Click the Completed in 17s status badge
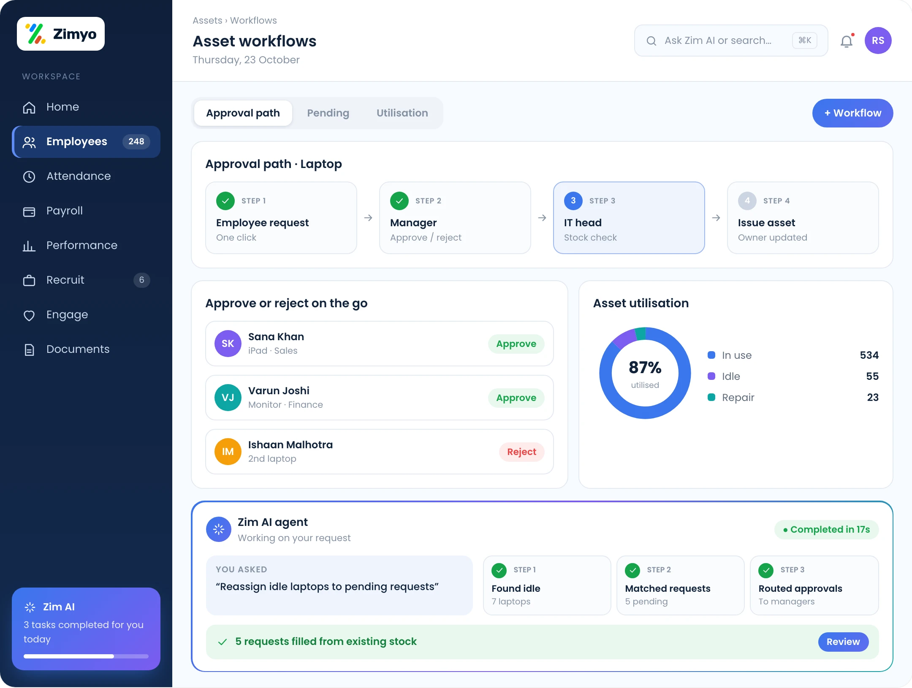 click(826, 529)
